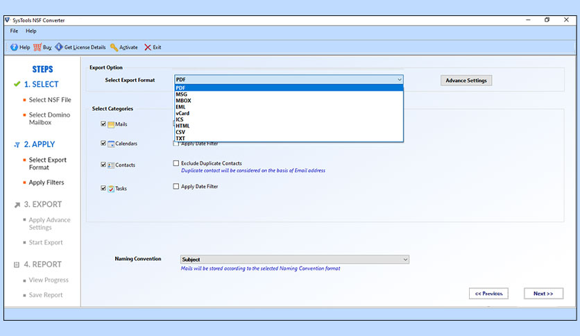This screenshot has height=336, width=580.
Task: Open the File menu
Action: click(14, 31)
